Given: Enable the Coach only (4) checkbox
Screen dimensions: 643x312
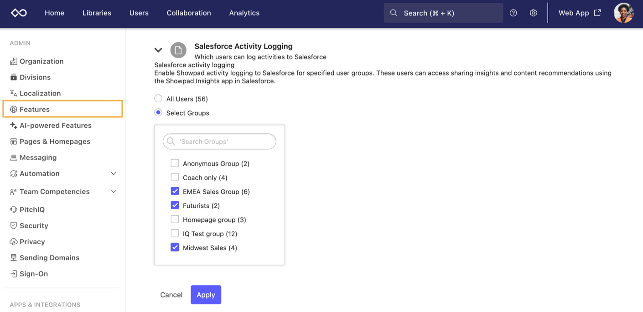Looking at the screenshot, I should pos(175,177).
